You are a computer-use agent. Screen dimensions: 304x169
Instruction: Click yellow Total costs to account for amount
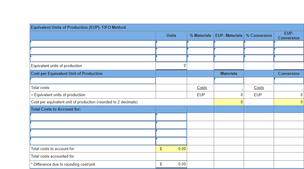(x=171, y=149)
